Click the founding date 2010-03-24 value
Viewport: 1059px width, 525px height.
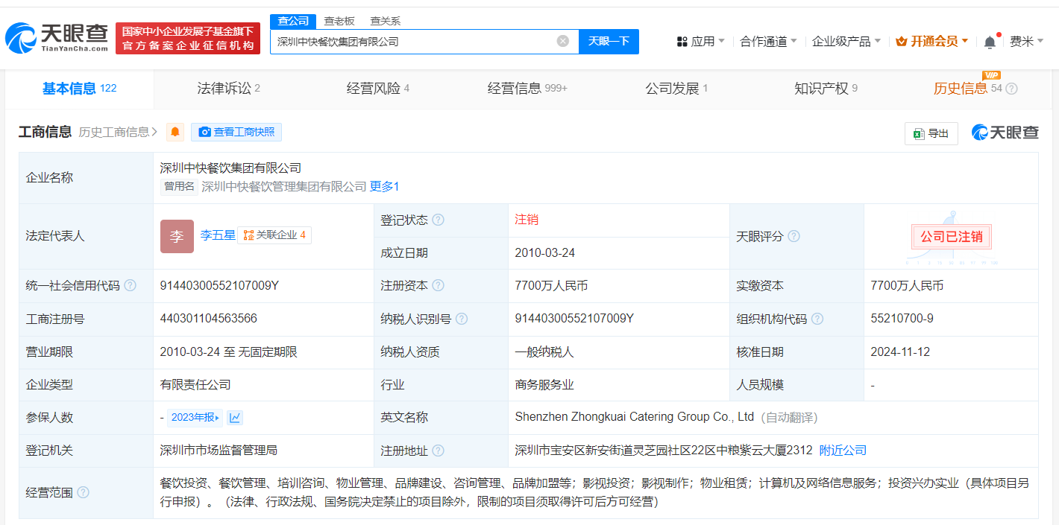point(544,253)
